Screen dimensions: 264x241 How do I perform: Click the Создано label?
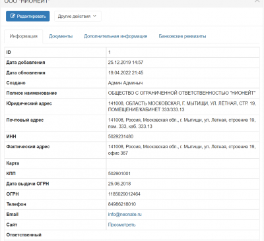click(16, 83)
